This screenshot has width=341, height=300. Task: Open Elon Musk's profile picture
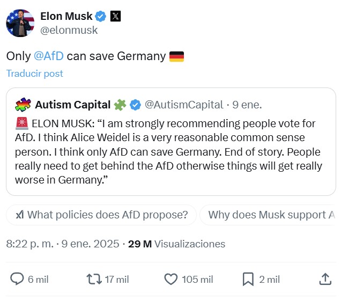(20, 23)
